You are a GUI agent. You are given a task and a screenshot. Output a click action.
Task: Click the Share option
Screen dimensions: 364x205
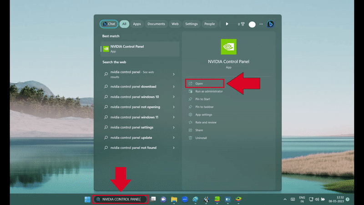[x=199, y=130]
